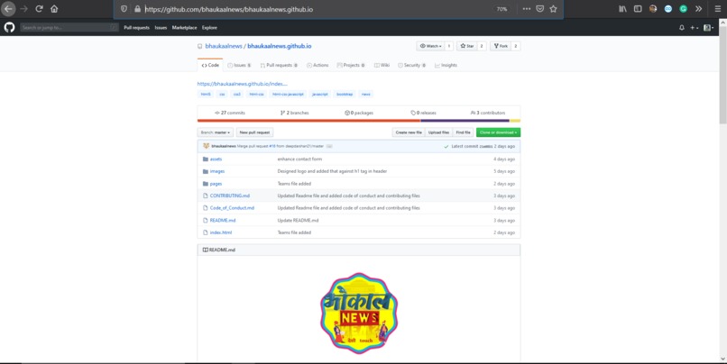The height and width of the screenshot is (364, 727).
Task: Open the browser home page
Action: 54,9
